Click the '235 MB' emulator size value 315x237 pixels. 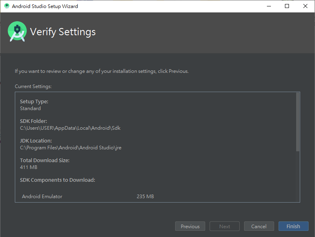[145, 196]
